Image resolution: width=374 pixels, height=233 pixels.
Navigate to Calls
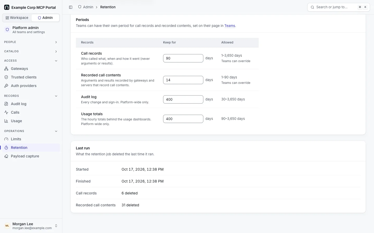[x=31, y=112]
